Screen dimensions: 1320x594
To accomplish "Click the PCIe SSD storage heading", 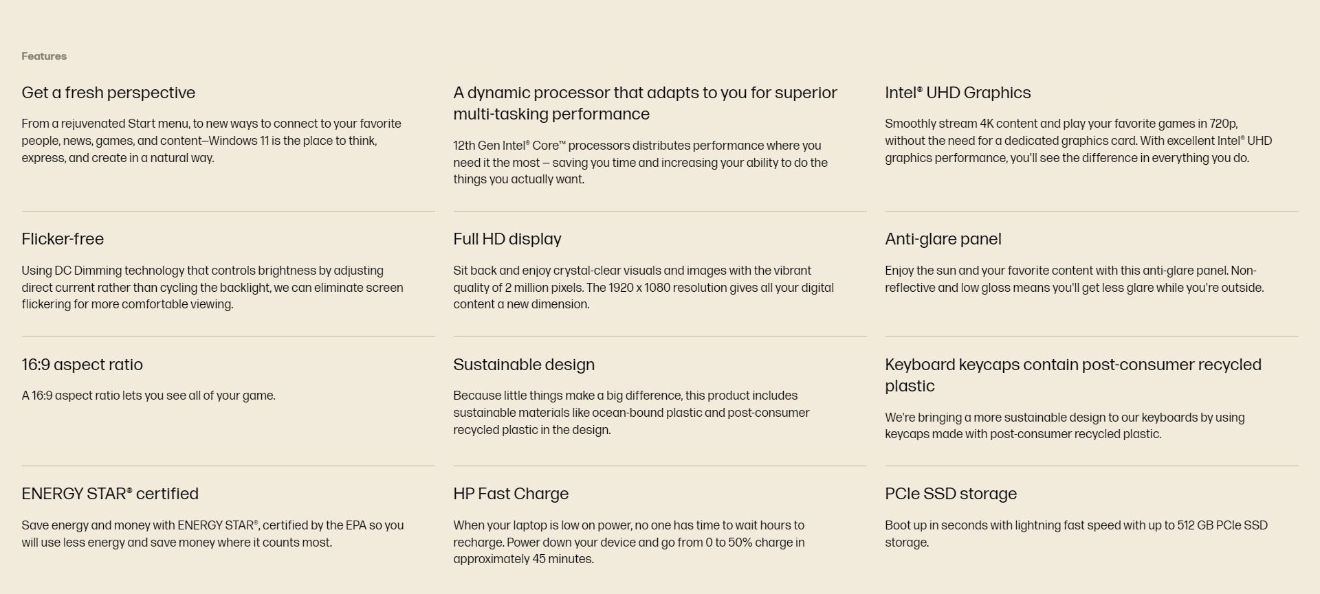I will click(951, 494).
